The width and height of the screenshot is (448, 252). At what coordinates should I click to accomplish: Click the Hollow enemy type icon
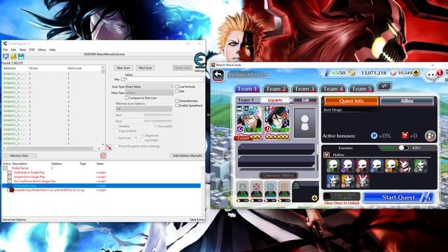pyautogui.click(x=326, y=155)
